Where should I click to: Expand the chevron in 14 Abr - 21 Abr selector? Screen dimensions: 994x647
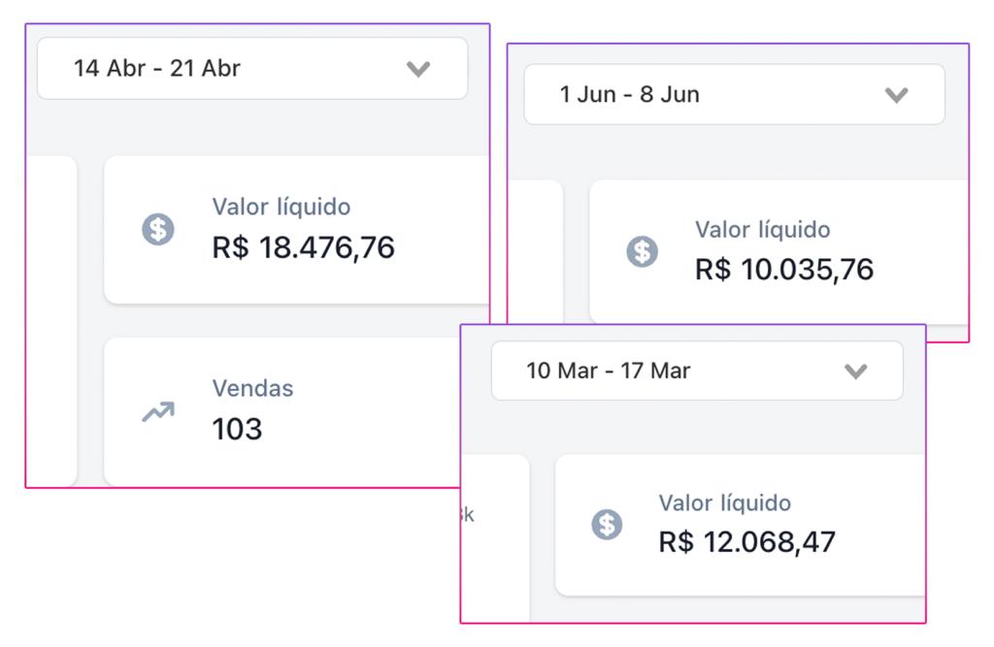pos(417,69)
